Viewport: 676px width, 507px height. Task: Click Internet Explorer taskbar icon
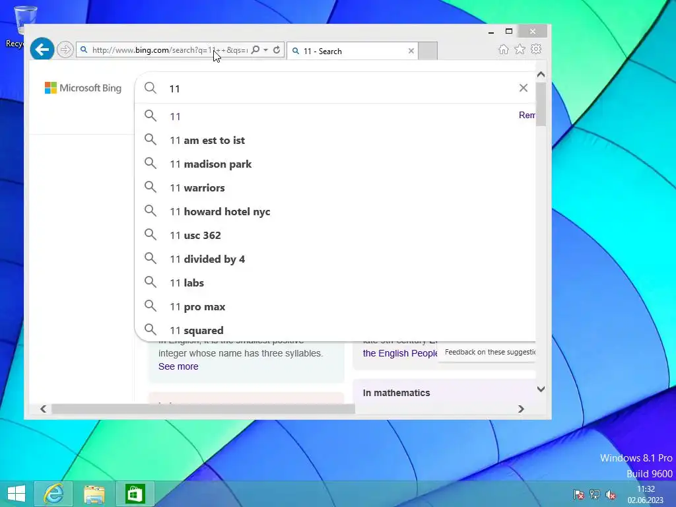pyautogui.click(x=53, y=494)
